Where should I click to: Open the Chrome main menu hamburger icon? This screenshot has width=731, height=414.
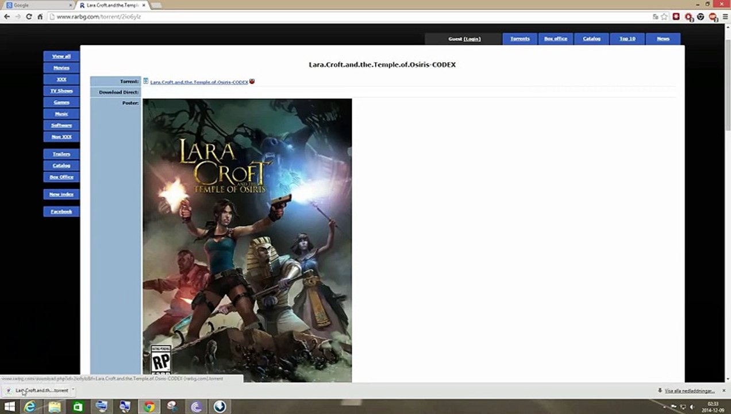[724, 17]
